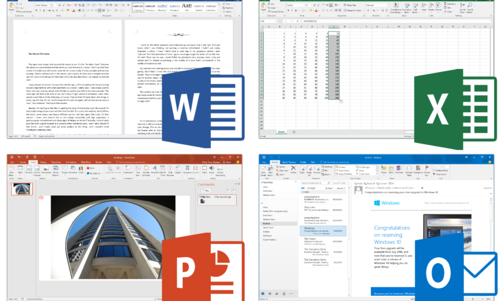Click SmartArt in PowerPoint
The width and height of the screenshot is (501, 301).
coord(73,170)
